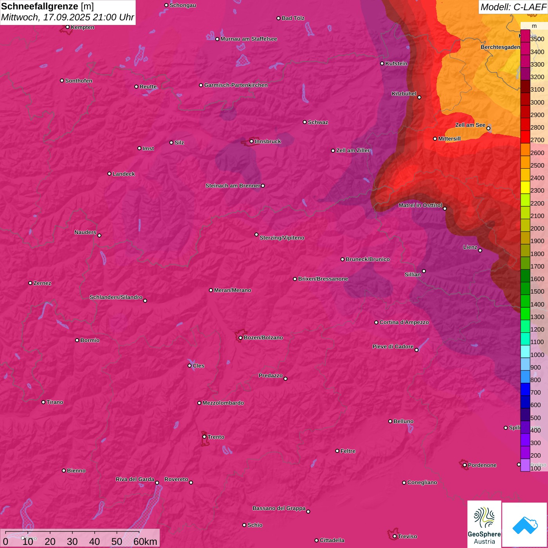Click the Sillian label
This screenshot has width=548, height=548.
[413, 275]
